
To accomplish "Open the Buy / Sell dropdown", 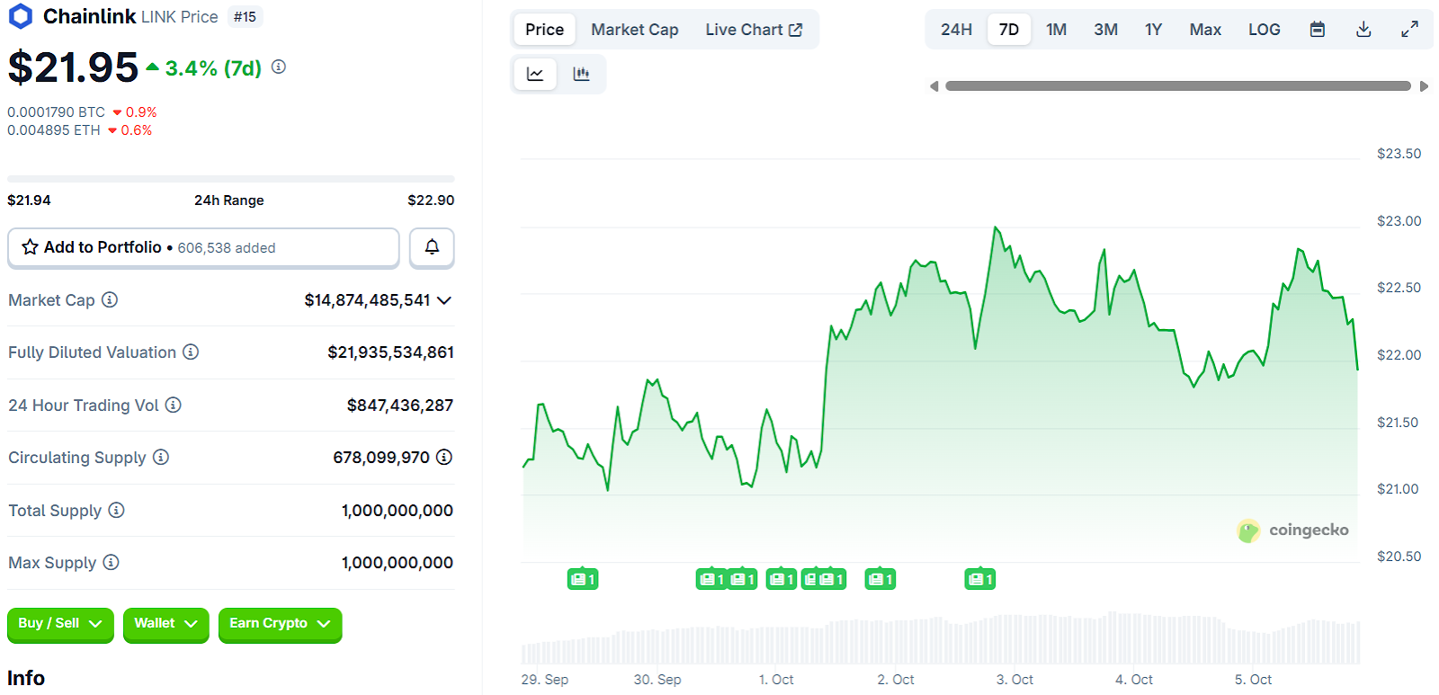I will click(x=60, y=624).
